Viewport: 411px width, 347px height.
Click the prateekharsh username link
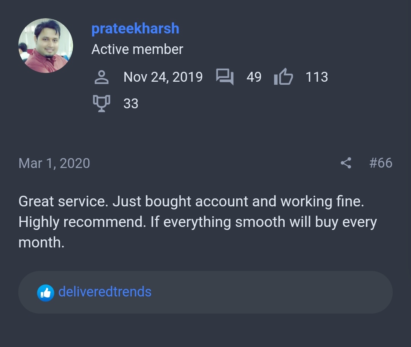pyautogui.click(x=135, y=29)
